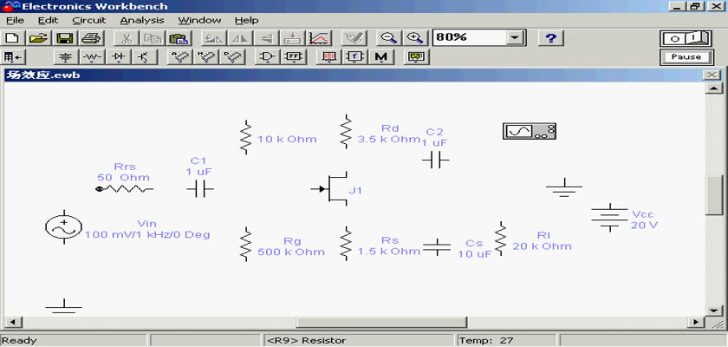Image resolution: width=728 pixels, height=347 pixels.
Task: Open the Analog ICs parts bin
Action: pos(179,57)
